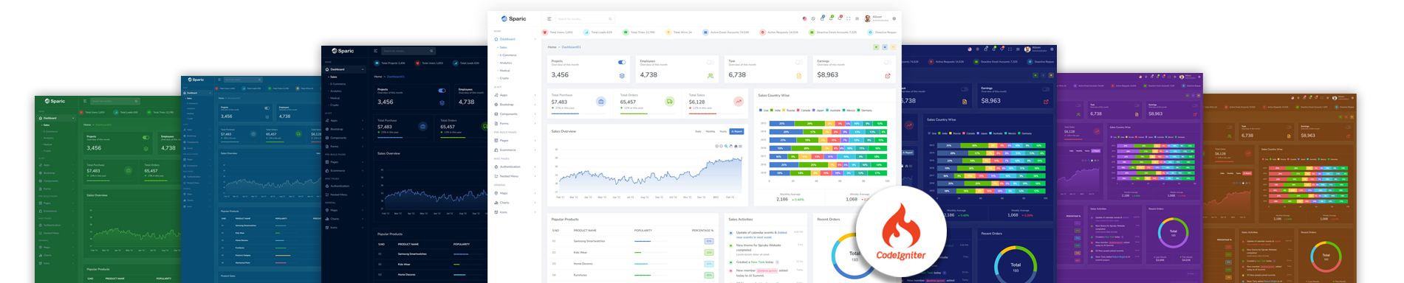Click the Total Sales trend icon
Viewport: 1404px width, 283px height.
click(x=738, y=101)
